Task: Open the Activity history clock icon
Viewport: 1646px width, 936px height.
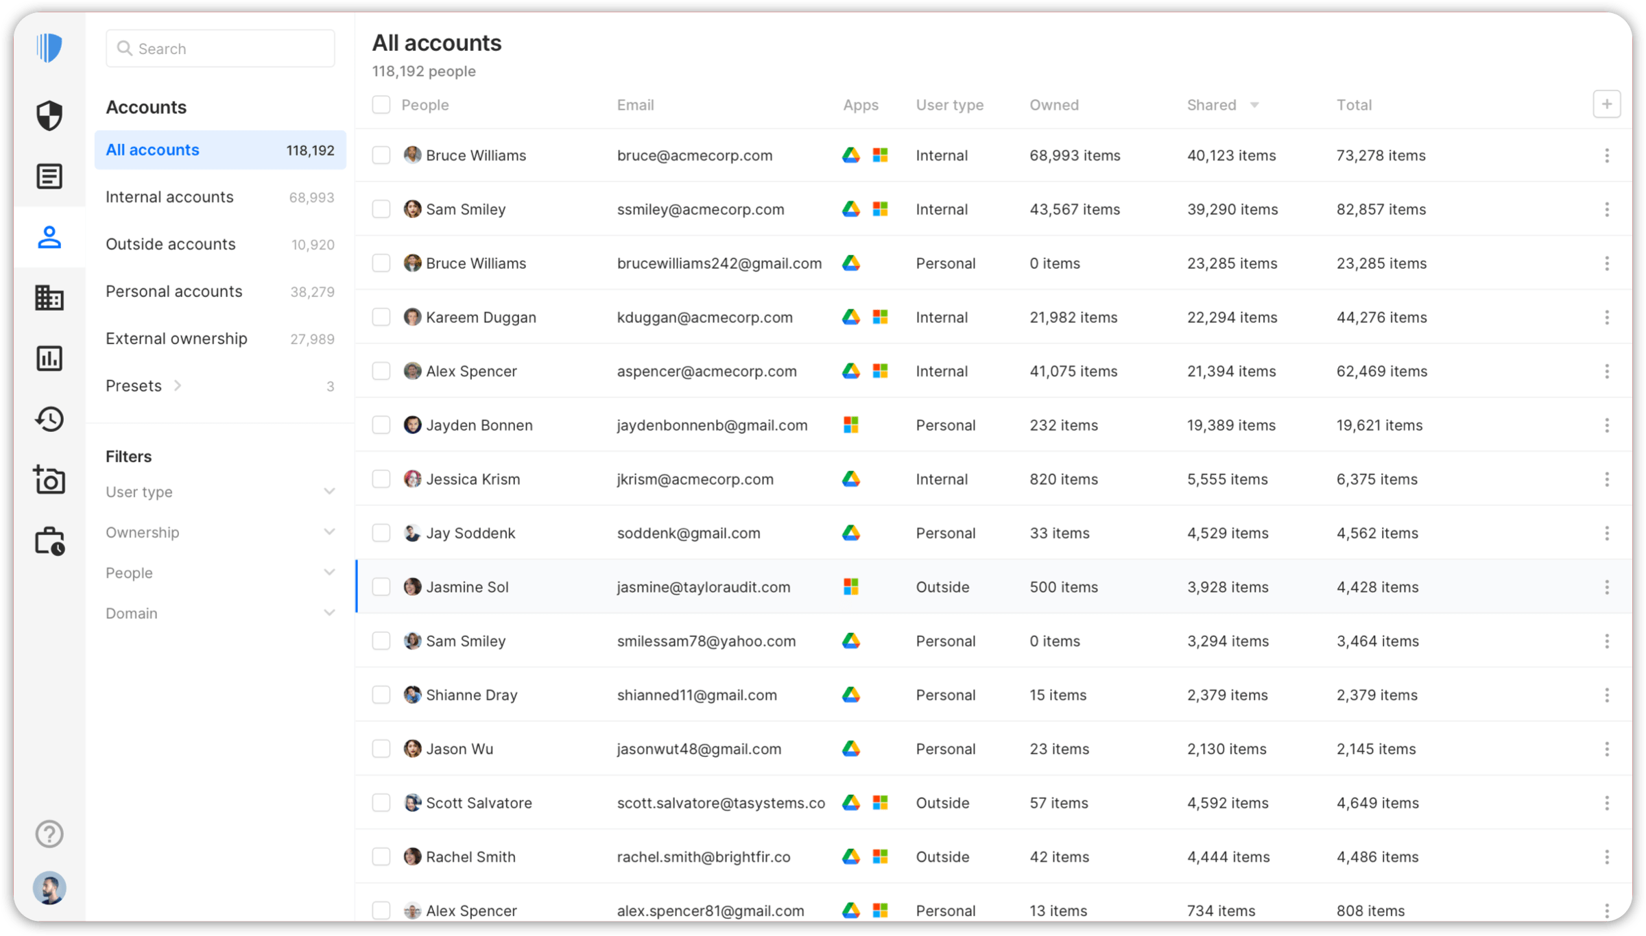Action: point(49,419)
